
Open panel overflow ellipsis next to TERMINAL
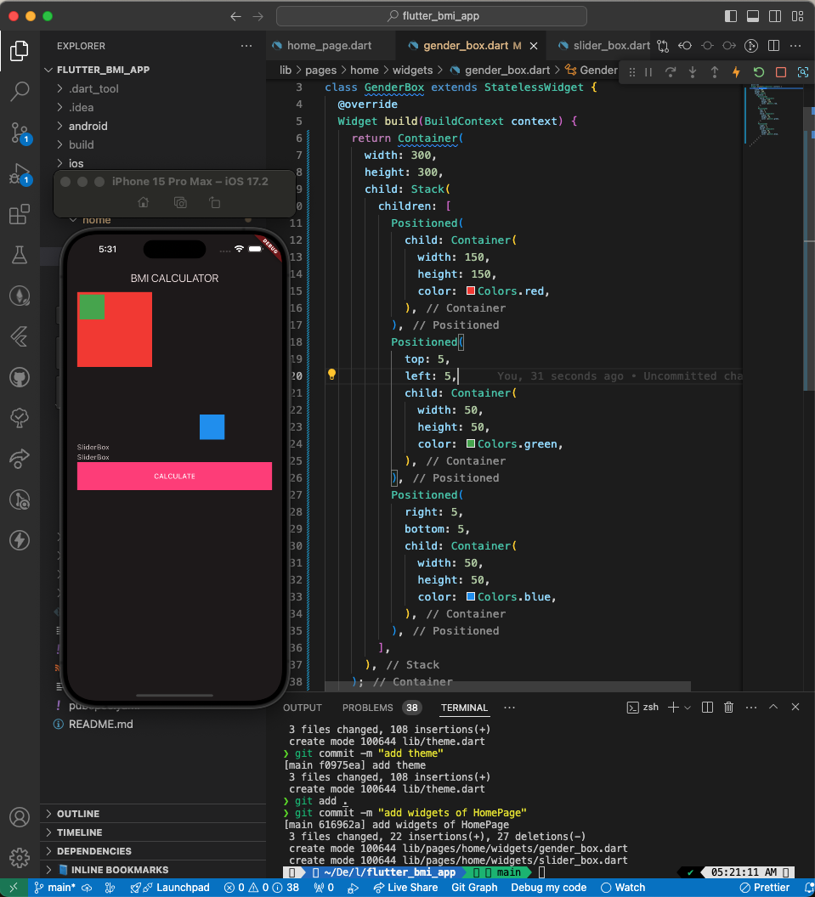(x=509, y=708)
